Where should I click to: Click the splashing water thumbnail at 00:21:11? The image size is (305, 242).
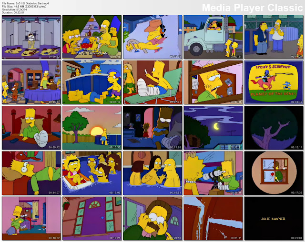click(x=213, y=218)
